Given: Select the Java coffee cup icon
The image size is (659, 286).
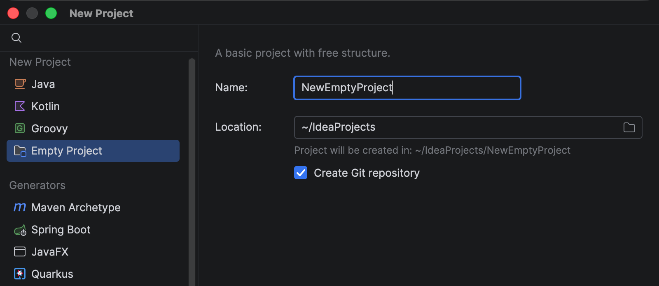Looking at the screenshot, I should coord(20,84).
